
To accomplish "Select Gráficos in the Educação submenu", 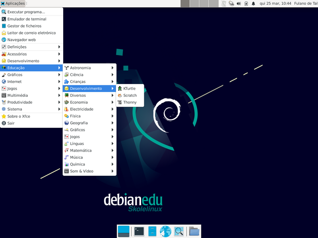I will pyautogui.click(x=89, y=130).
